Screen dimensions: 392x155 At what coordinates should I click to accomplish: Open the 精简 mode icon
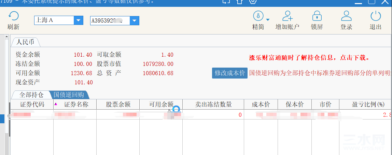pos(258,16)
